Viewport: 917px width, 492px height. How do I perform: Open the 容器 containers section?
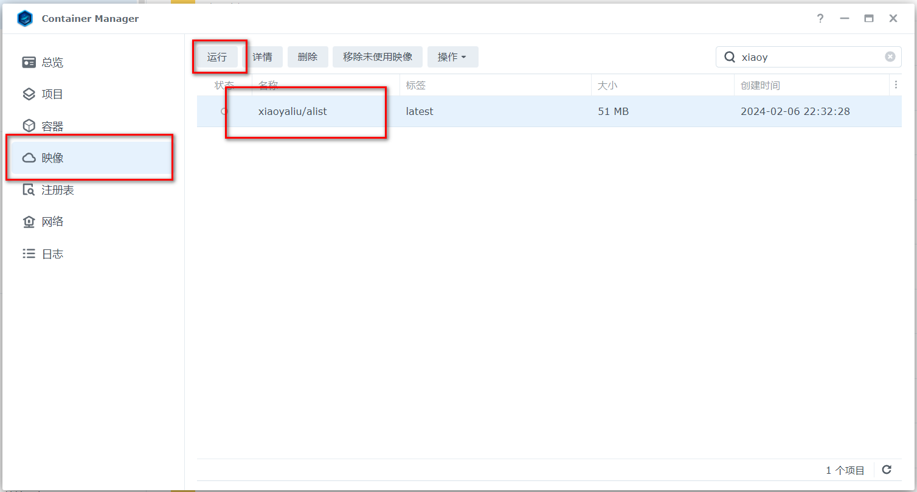pos(52,126)
